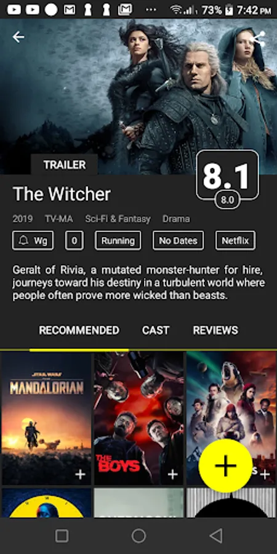Tap the 0 counter box
The width and height of the screenshot is (277, 554).
pyautogui.click(x=74, y=241)
